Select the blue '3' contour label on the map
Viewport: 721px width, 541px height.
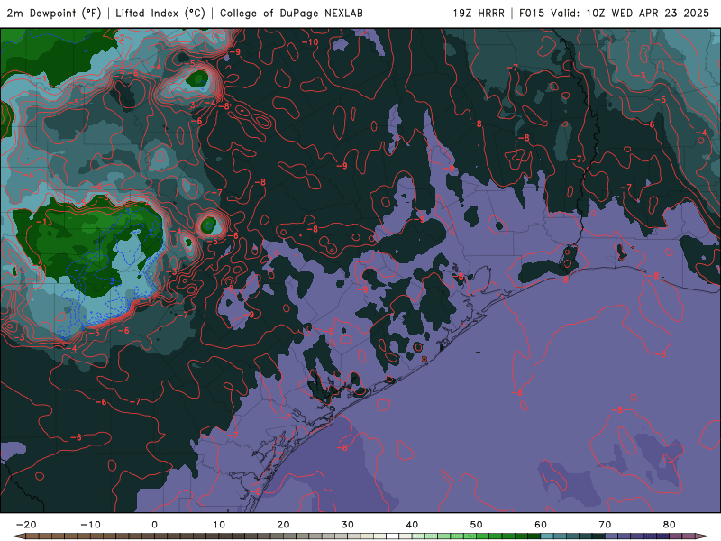pos(112,281)
